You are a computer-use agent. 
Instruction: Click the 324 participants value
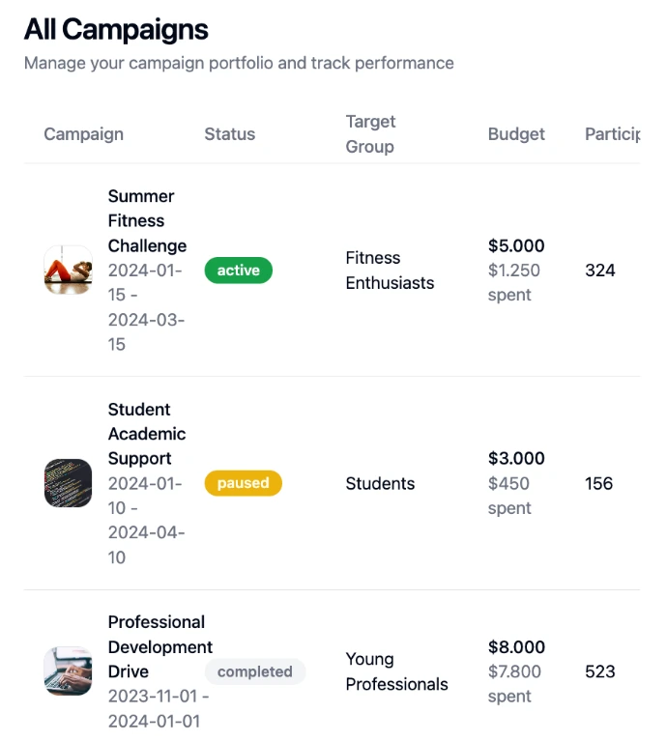tap(599, 271)
